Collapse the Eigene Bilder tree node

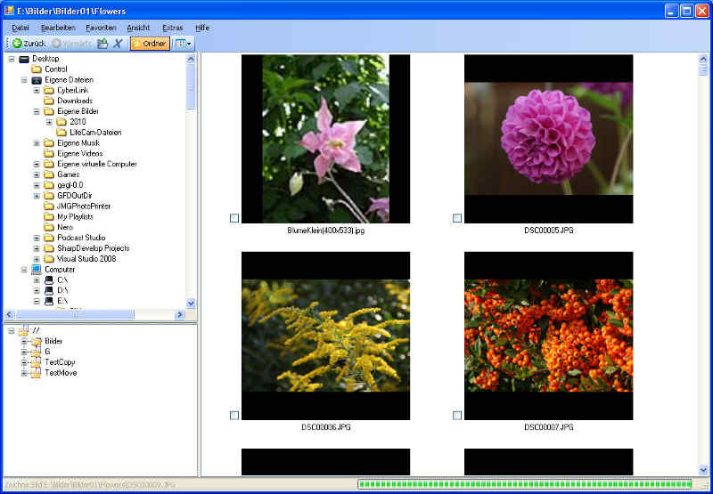[37, 111]
